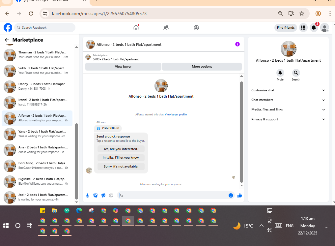Open the notifications bell with badge
Image resolution: width=335 pixels, height=246 pixels.
click(314, 28)
